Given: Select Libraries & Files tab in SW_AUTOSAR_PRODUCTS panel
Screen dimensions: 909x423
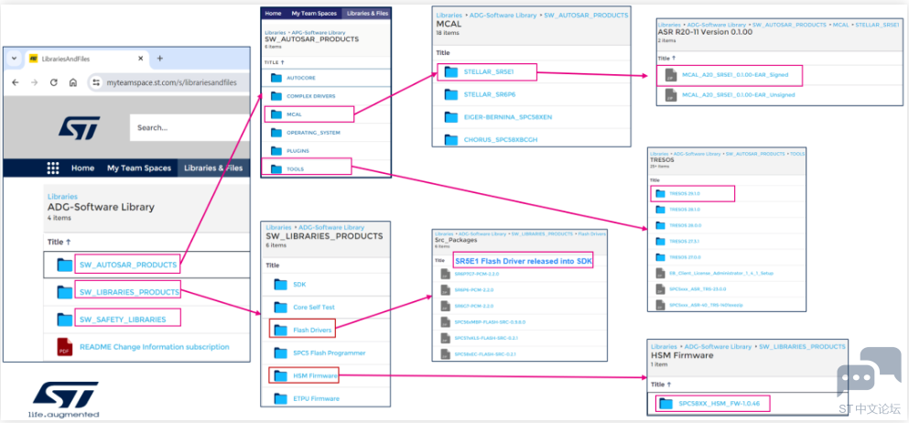Looking at the screenshot, I should pyautogui.click(x=366, y=13).
